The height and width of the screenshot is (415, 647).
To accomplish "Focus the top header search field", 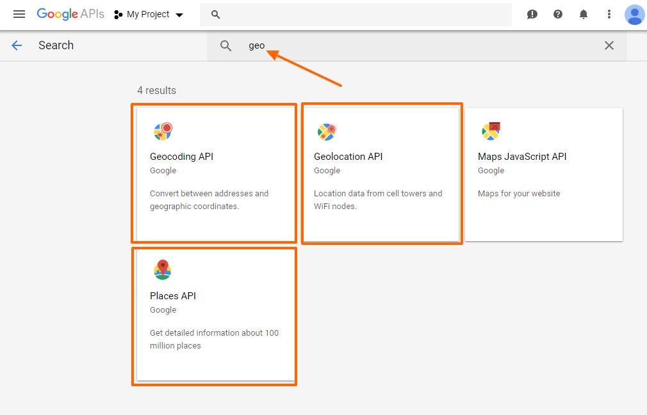I will [356, 15].
